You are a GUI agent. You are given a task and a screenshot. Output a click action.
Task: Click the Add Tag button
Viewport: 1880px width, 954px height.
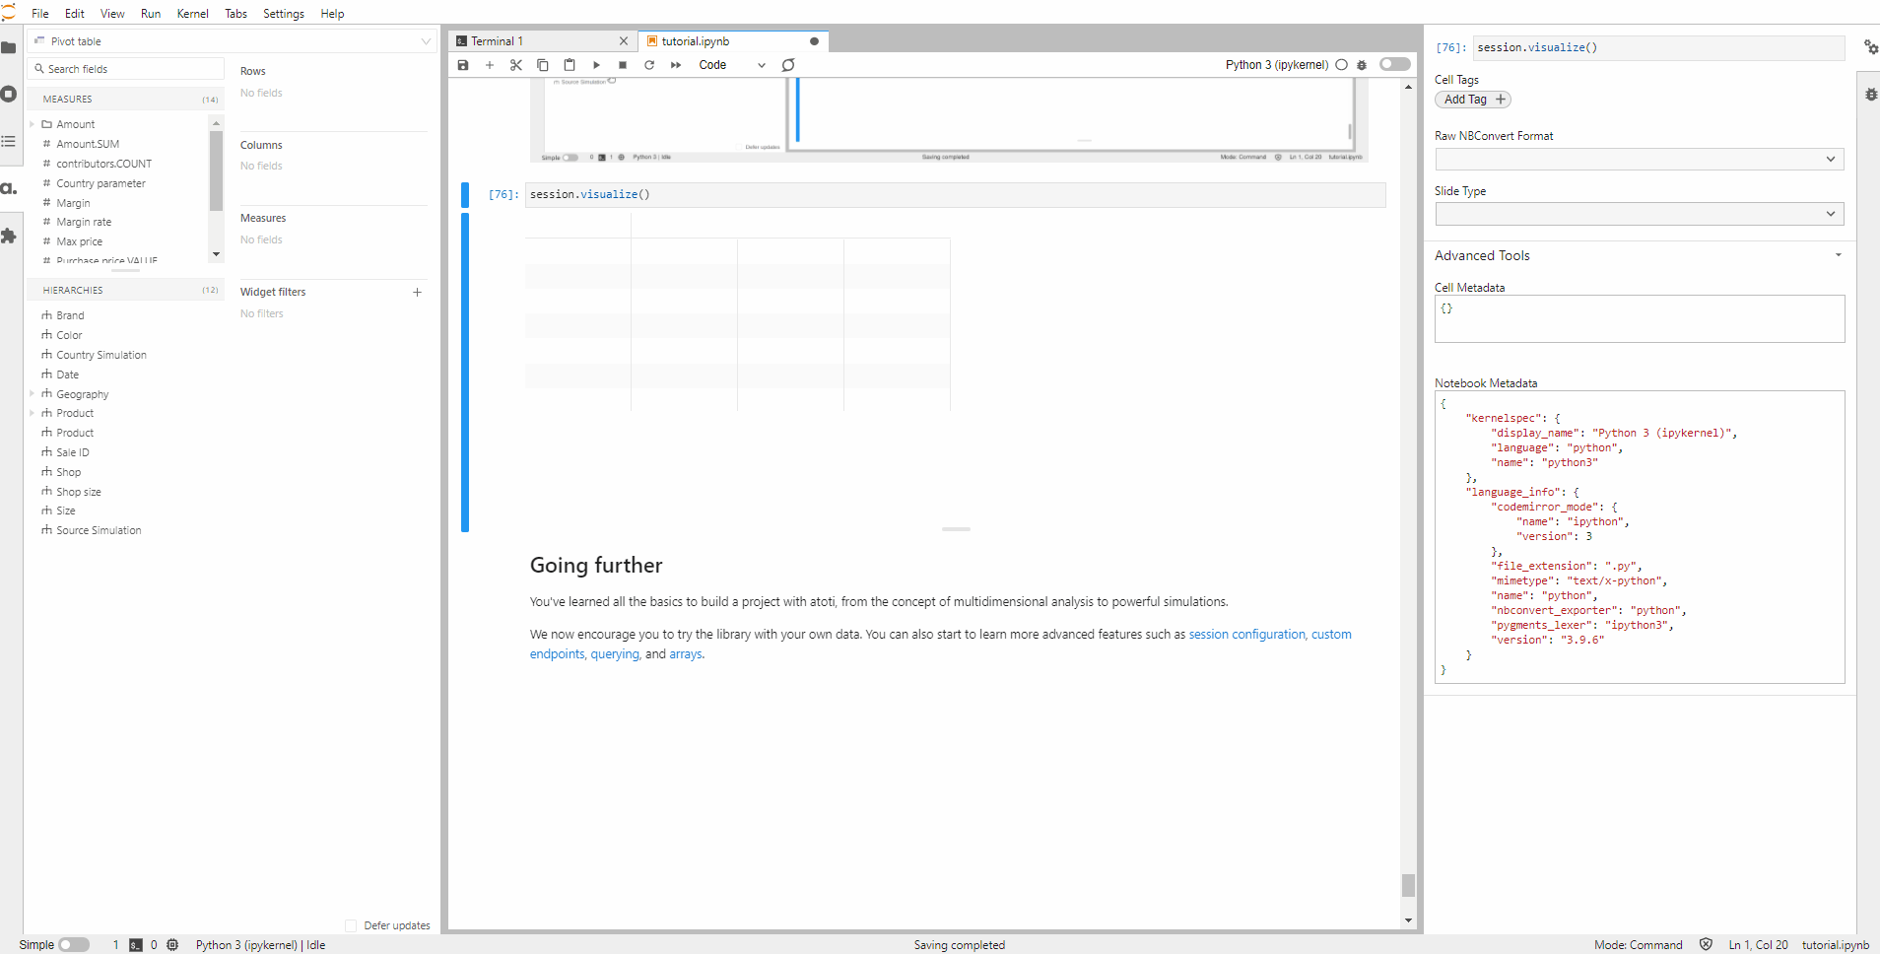click(1473, 100)
